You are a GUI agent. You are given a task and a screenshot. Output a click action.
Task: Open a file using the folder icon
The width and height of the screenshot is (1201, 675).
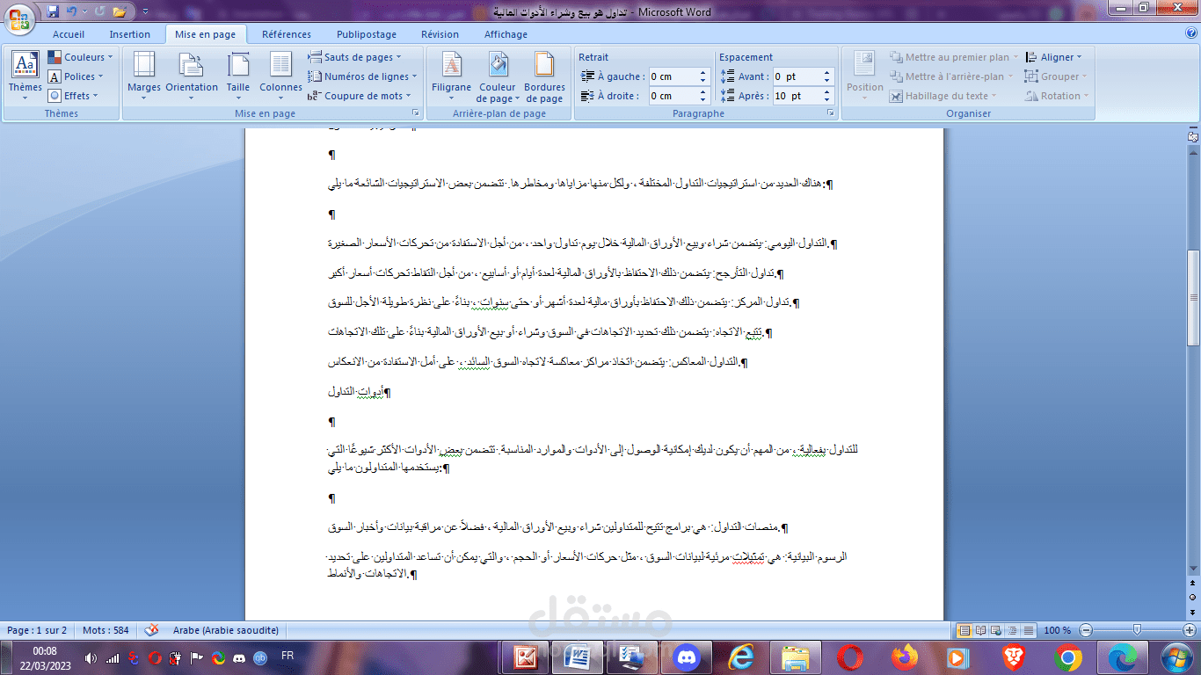(120, 12)
